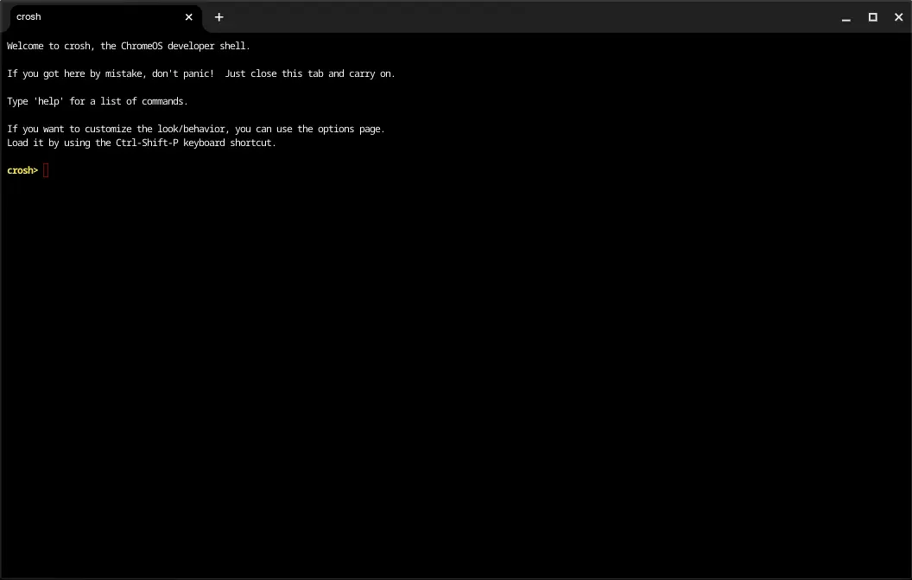Select the crosh tab
This screenshot has width=912, height=580.
(x=86, y=17)
